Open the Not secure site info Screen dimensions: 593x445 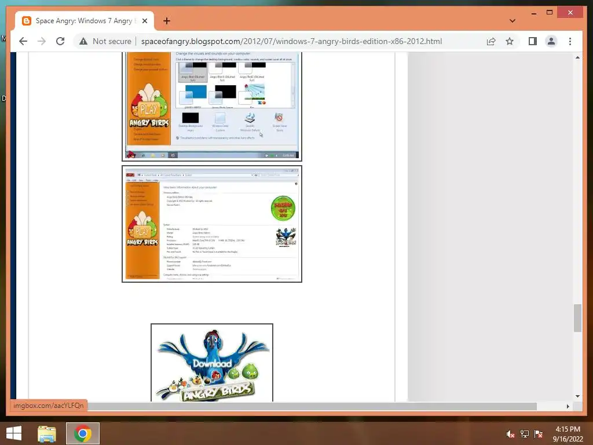click(105, 41)
